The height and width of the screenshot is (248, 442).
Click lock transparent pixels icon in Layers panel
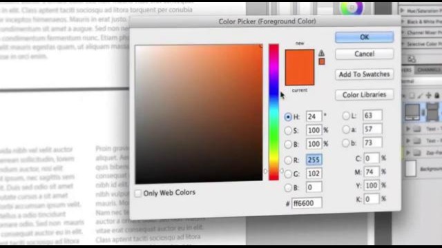[x=412, y=96]
